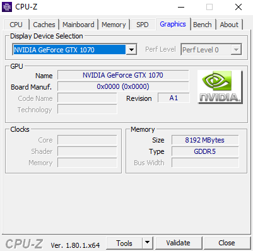
Task: Minimize the CPU-Z window
Action: coord(181,7)
